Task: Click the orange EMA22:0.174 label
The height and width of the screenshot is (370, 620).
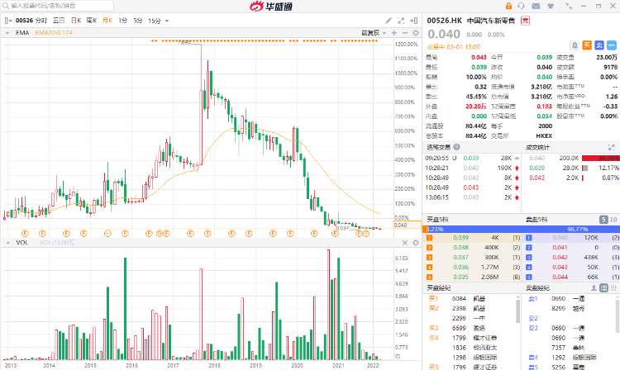Action: [x=54, y=33]
